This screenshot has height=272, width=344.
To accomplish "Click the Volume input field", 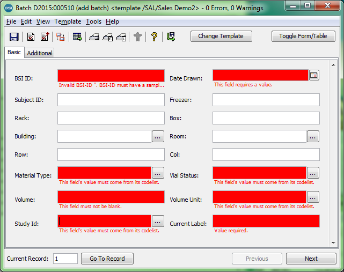I will point(111,197).
